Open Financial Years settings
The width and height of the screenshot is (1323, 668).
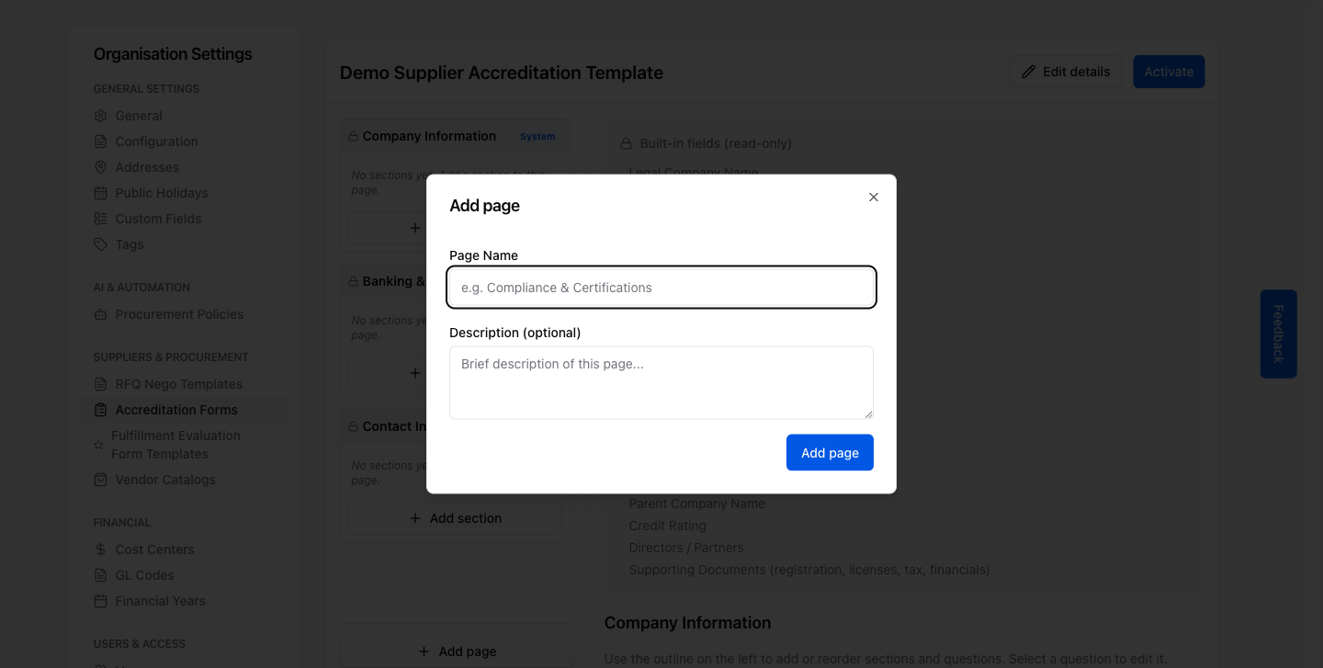[x=160, y=601]
